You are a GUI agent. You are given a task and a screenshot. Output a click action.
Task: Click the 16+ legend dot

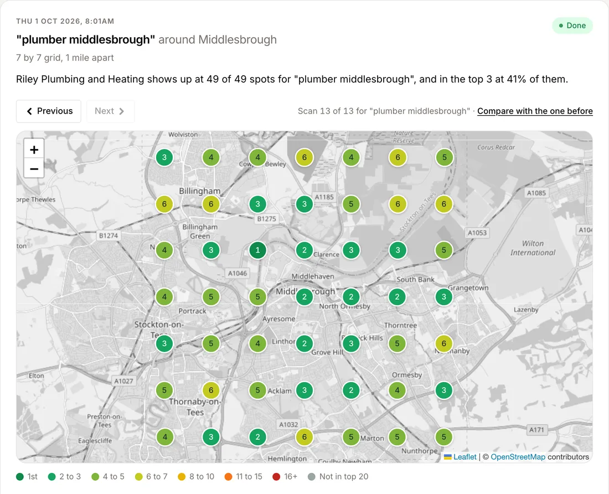tap(276, 476)
